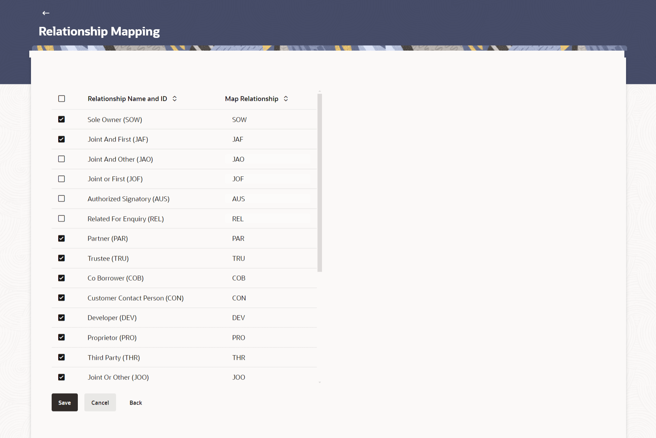
Task: Check the Authorized Signatory (AUS) checkbox
Action: click(61, 199)
